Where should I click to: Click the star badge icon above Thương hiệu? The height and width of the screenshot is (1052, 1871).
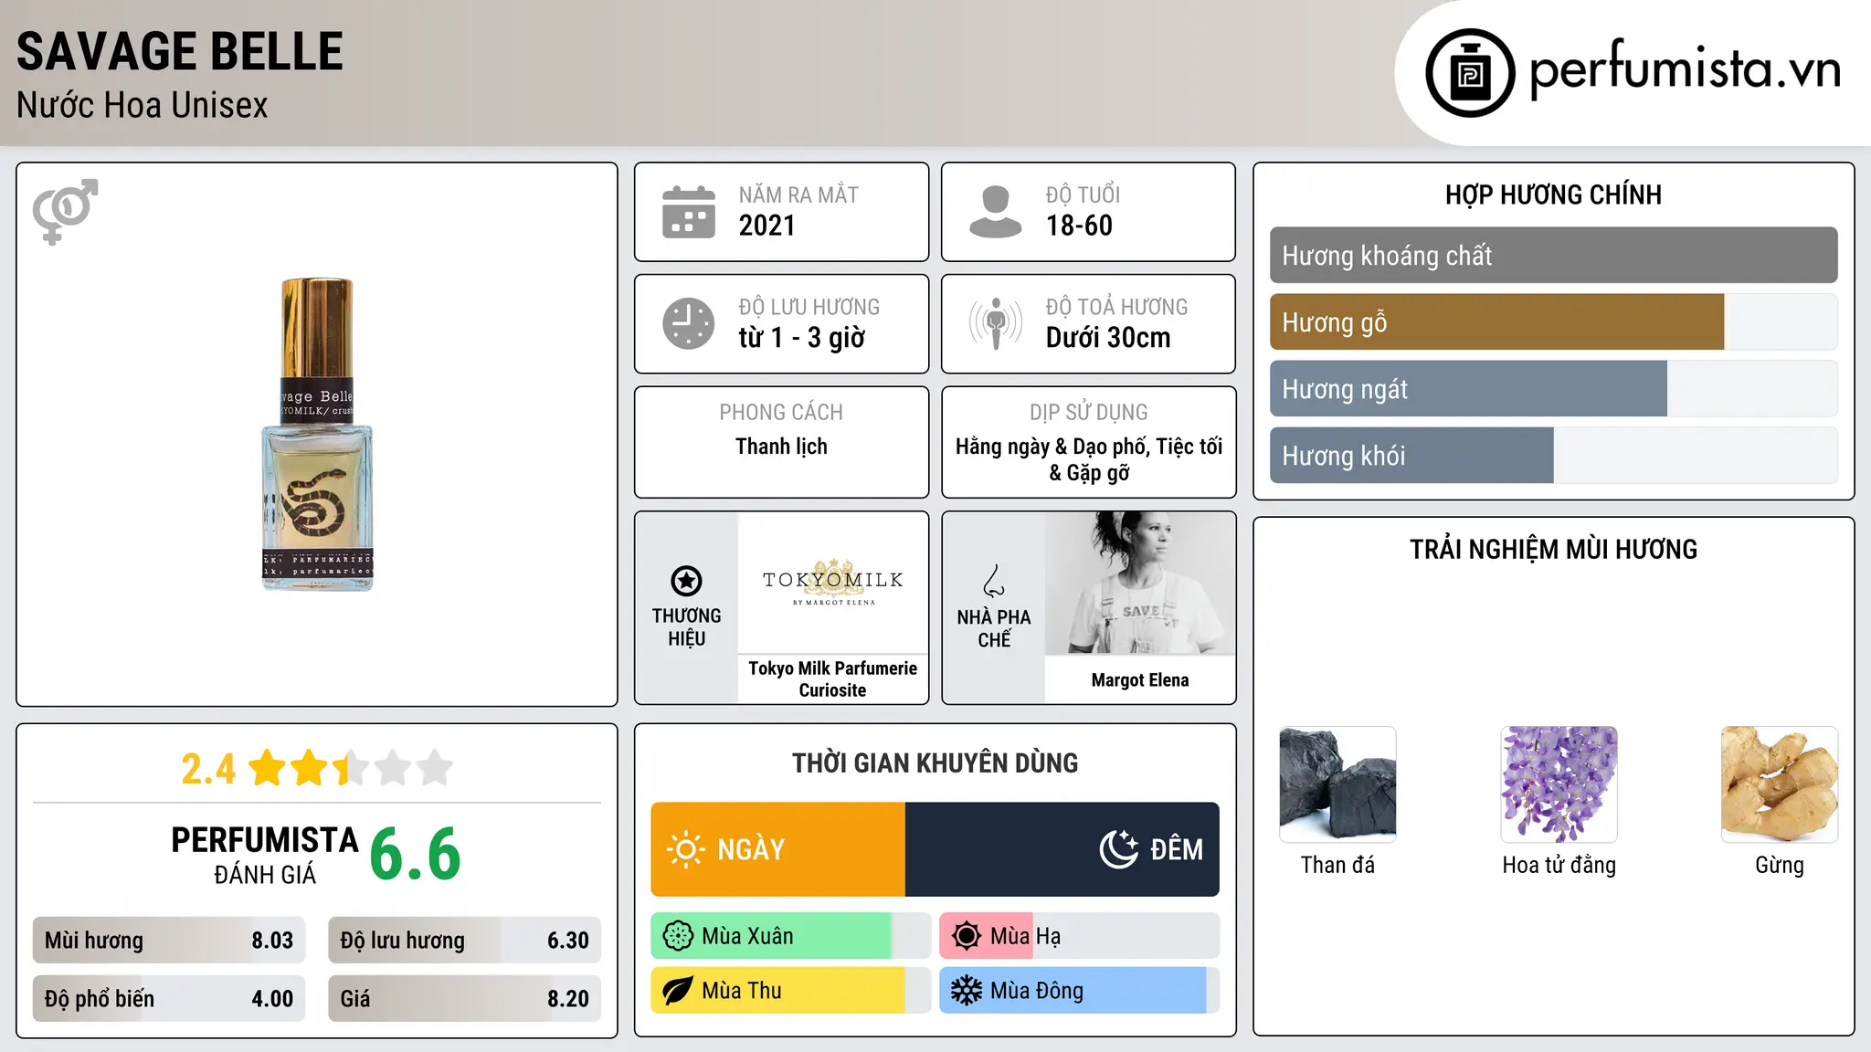point(686,581)
